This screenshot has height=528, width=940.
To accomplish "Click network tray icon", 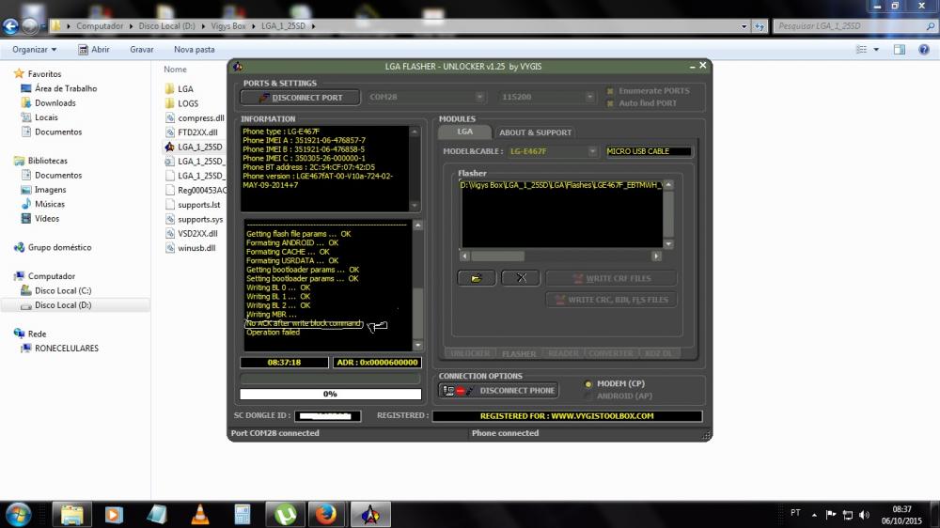I will (x=848, y=515).
